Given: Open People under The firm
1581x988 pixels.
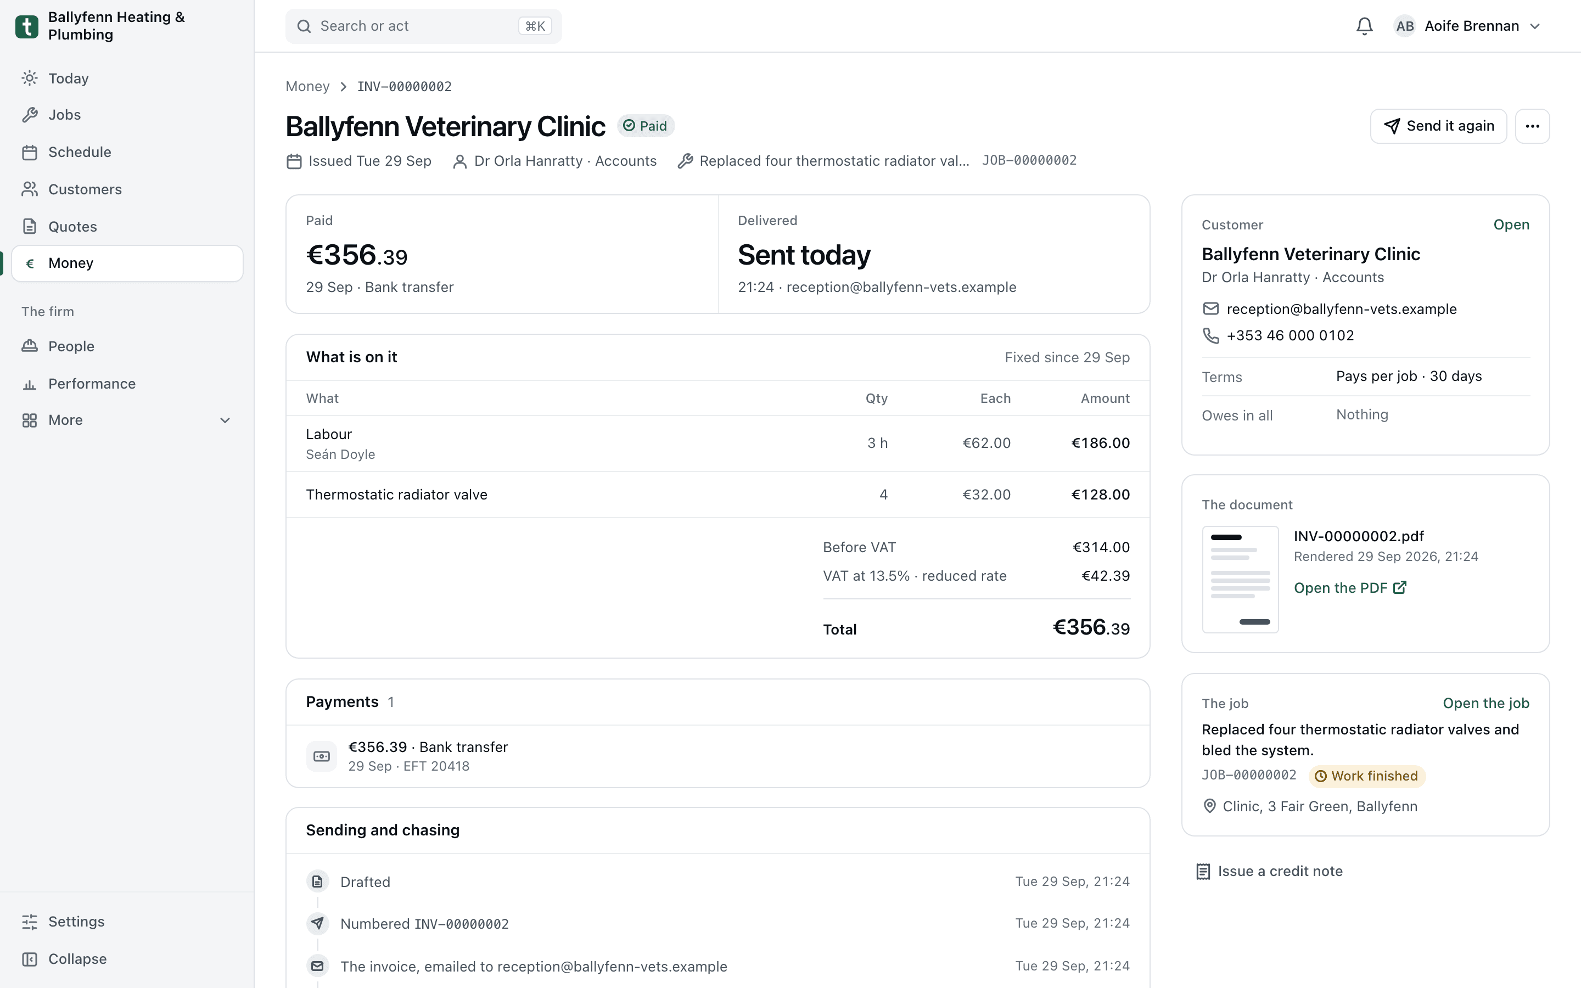Looking at the screenshot, I should tap(127, 346).
